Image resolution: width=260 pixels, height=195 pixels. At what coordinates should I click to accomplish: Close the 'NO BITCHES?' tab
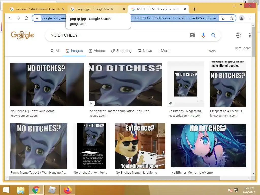coord(185,9)
